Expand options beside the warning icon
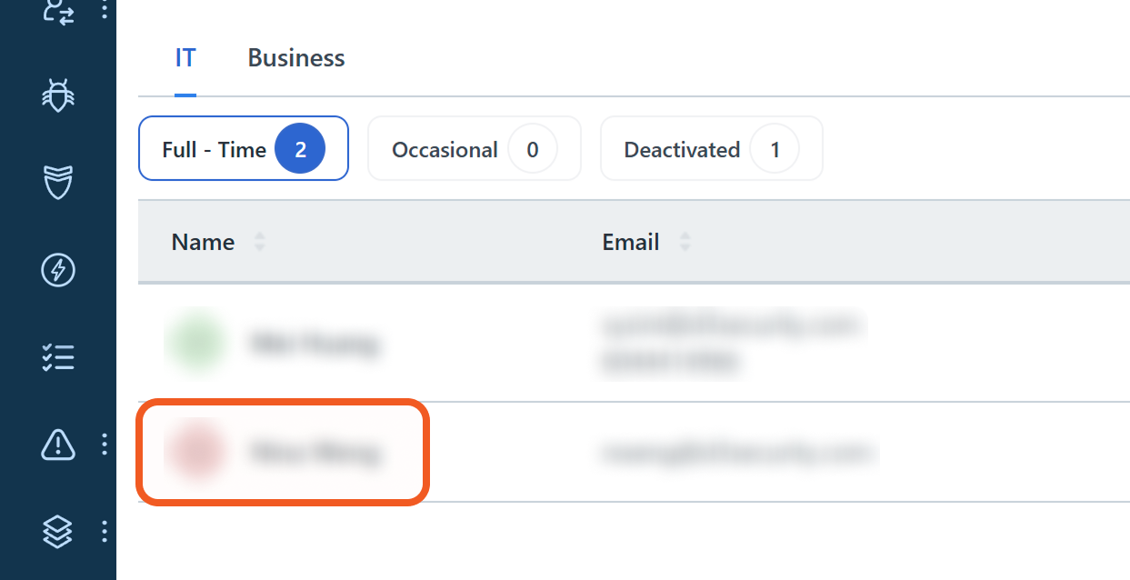Image resolution: width=1130 pixels, height=580 pixels. point(105,445)
